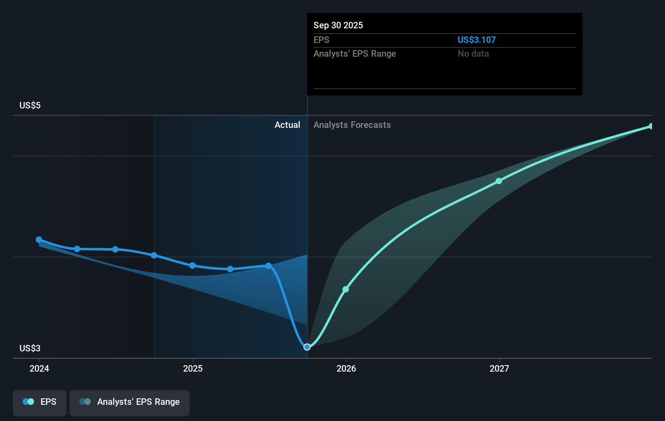Click the US$5 y-axis label

(x=30, y=106)
